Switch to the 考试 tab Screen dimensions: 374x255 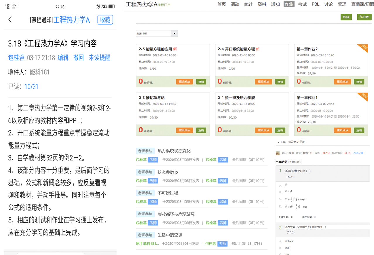[303, 4]
